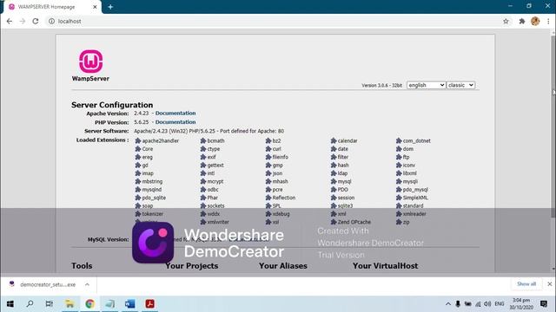Show all downloads
Image resolution: width=556 pixels, height=312 pixels.
(x=526, y=284)
